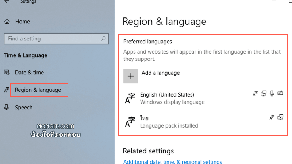Image resolution: width=292 pixels, height=164 pixels.
Task: Open the Home icon in the sidebar
Action: (7, 22)
